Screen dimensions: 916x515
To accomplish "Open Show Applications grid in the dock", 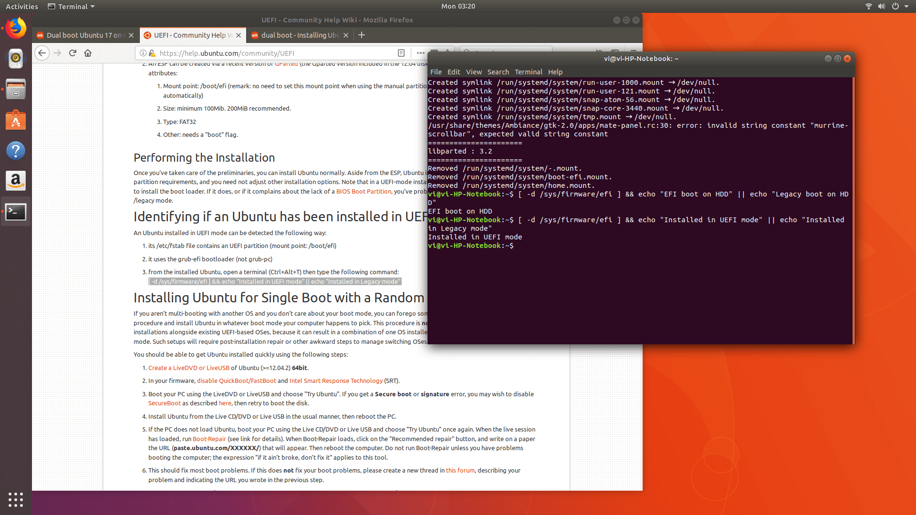I will click(16, 500).
